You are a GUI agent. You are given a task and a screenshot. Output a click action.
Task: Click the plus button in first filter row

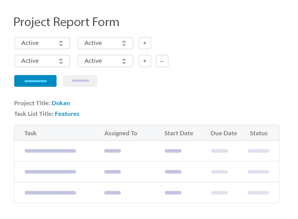tap(145, 43)
